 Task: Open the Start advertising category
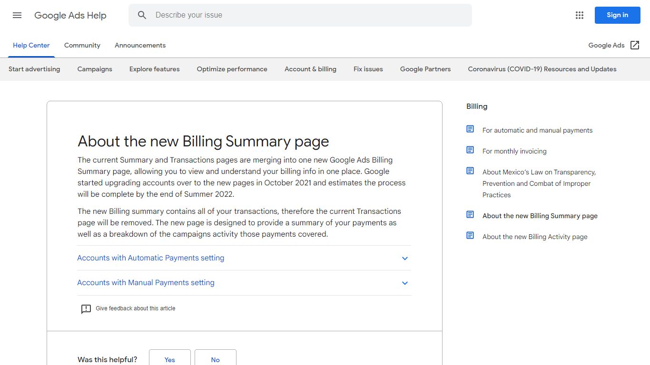pyautogui.click(x=34, y=69)
